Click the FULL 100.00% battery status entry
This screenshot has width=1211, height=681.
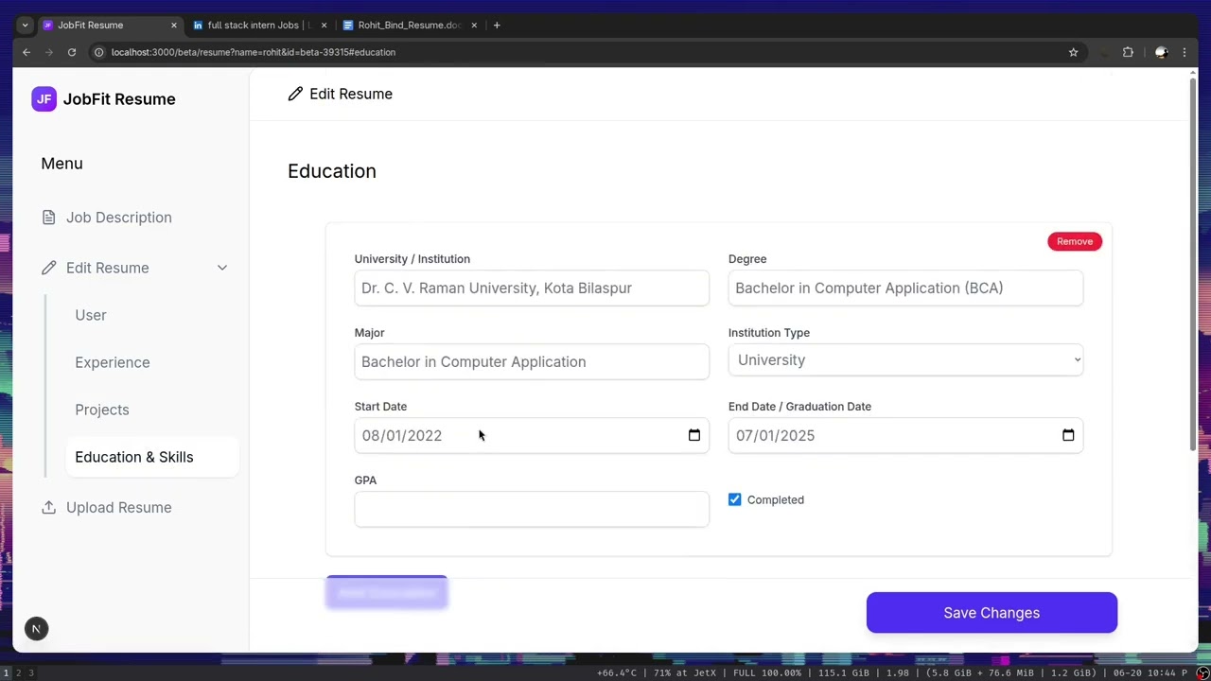coord(767,673)
